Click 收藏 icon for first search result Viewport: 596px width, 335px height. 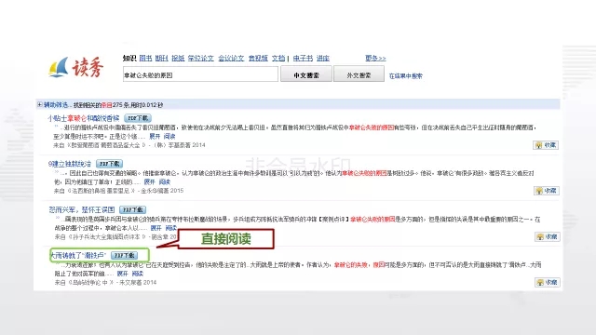pos(546,145)
